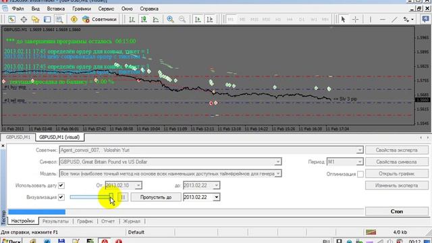Viewport: 432px width, 243px height.
Task: Select the H1 timeframe button
Action: point(278,20)
